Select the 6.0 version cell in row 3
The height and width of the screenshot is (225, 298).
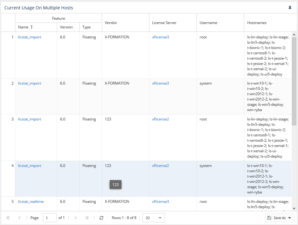point(68,138)
